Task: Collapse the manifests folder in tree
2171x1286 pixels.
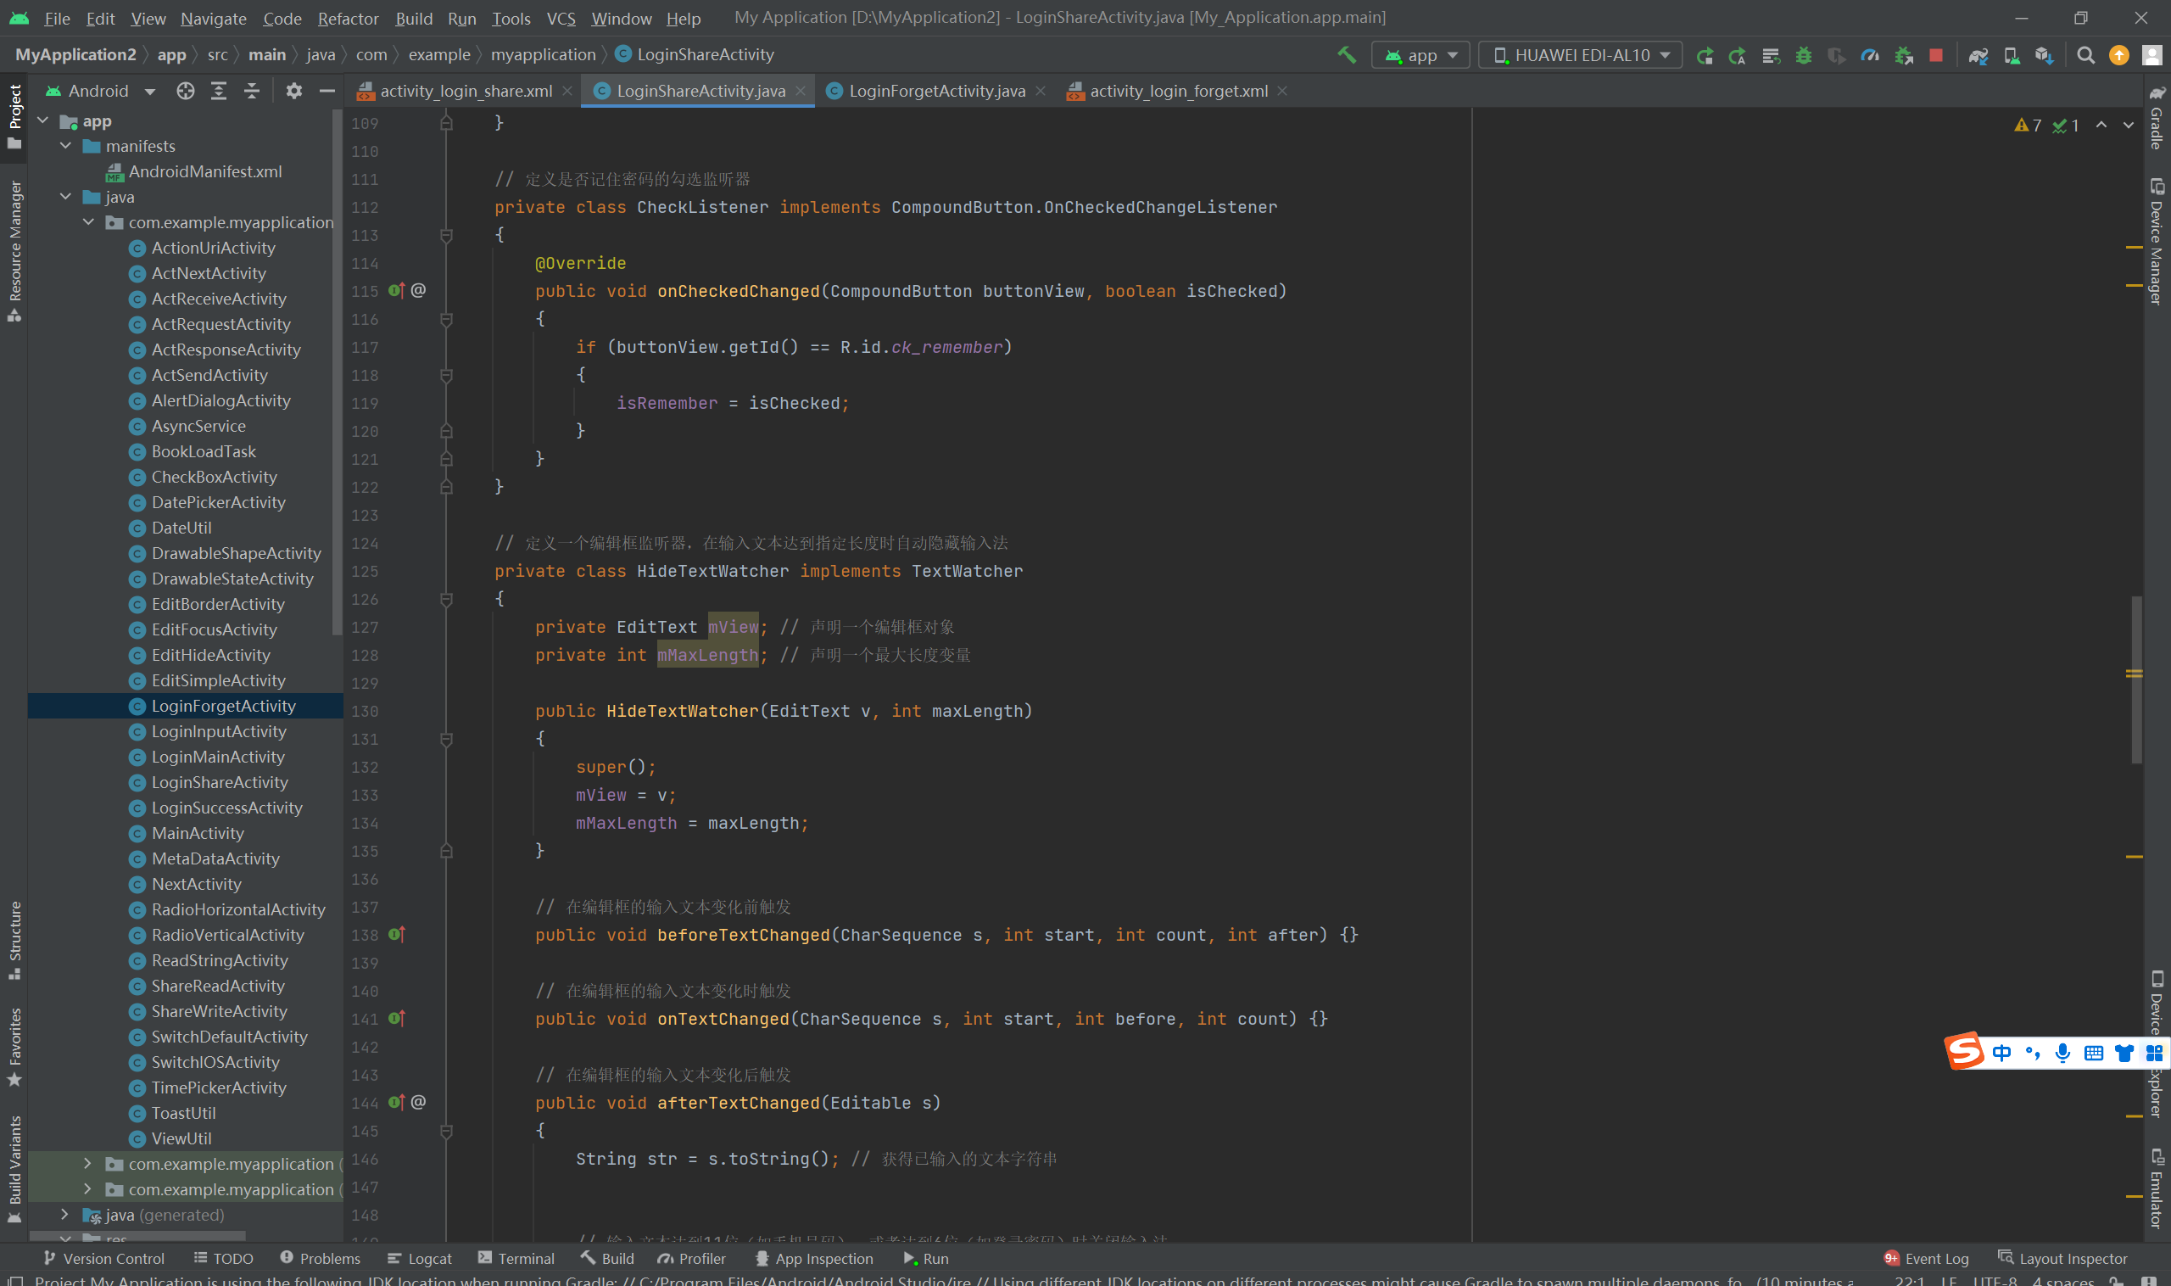Action: 66,146
